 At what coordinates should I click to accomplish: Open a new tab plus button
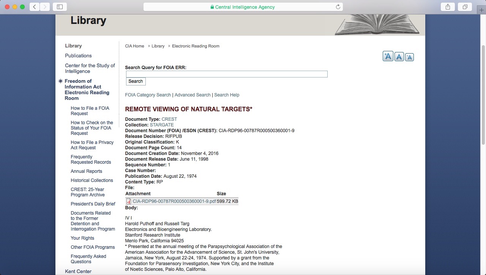(x=482, y=10)
